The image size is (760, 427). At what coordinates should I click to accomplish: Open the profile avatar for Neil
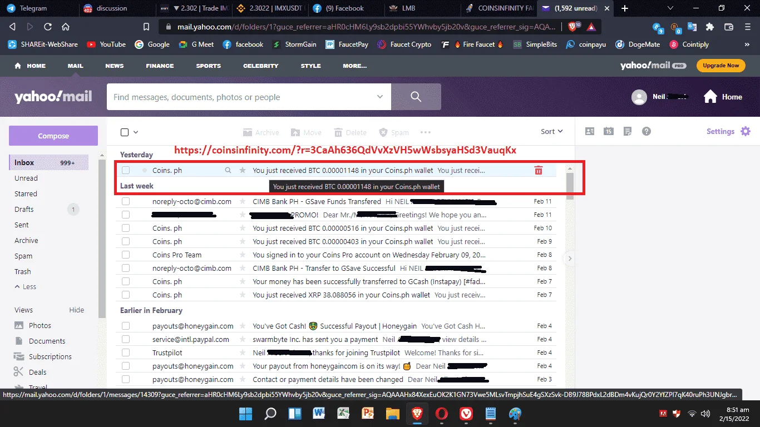coord(639,97)
